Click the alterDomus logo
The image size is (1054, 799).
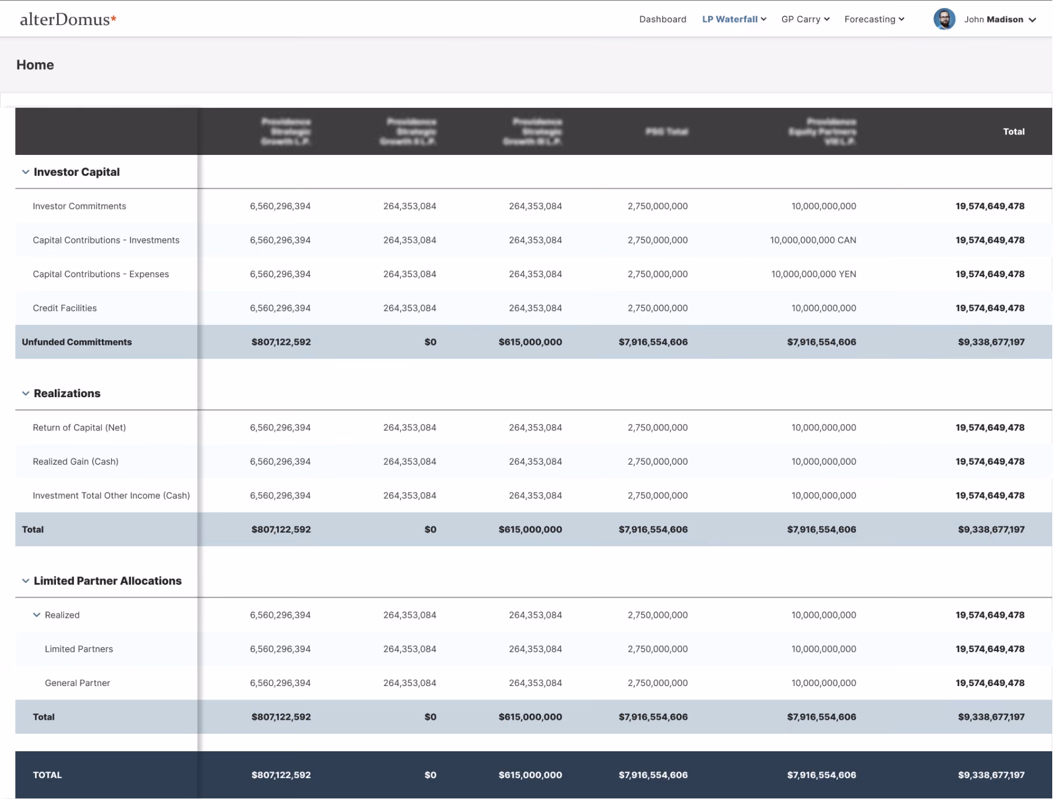click(x=68, y=20)
